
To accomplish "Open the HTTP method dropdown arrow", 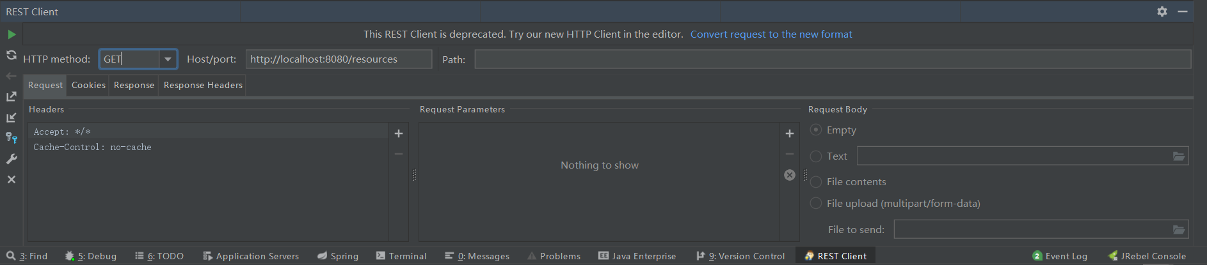I will point(168,59).
